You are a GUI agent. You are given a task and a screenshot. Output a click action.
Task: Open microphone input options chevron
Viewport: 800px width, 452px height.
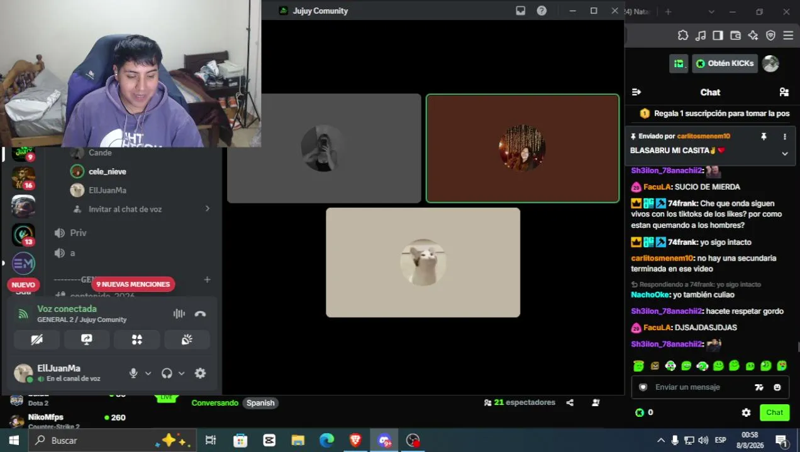pyautogui.click(x=148, y=373)
